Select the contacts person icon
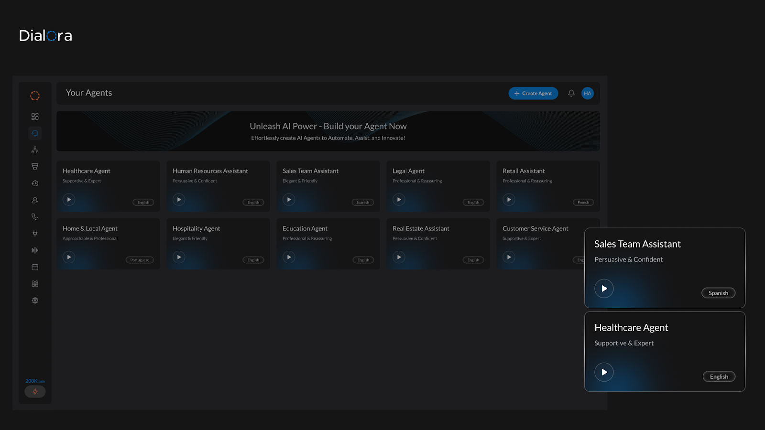 pyautogui.click(x=34, y=200)
